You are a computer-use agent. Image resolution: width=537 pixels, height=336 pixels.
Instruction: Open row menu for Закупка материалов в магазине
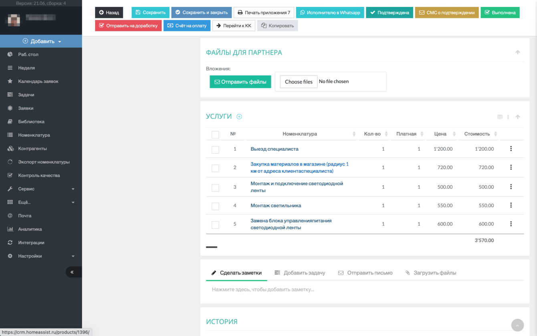(511, 167)
